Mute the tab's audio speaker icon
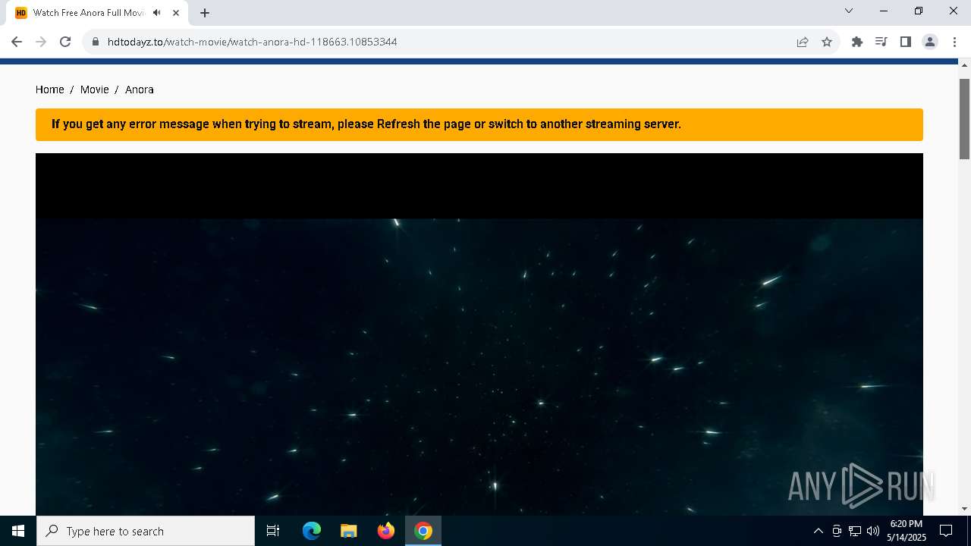This screenshot has height=546, width=971. click(x=157, y=13)
